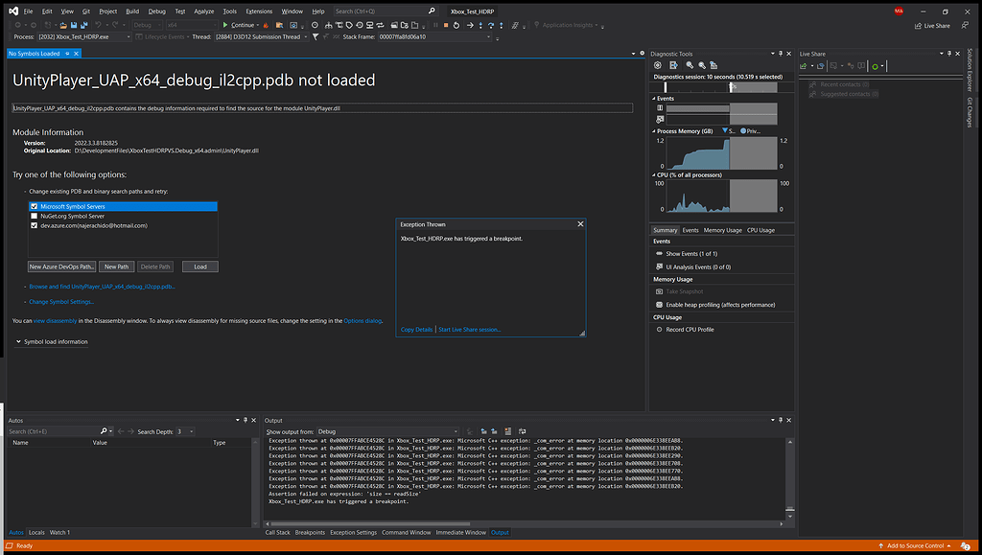Enable the NuGet.org Symbol Server checkbox
This screenshot has height=555, width=982.
pos(34,216)
